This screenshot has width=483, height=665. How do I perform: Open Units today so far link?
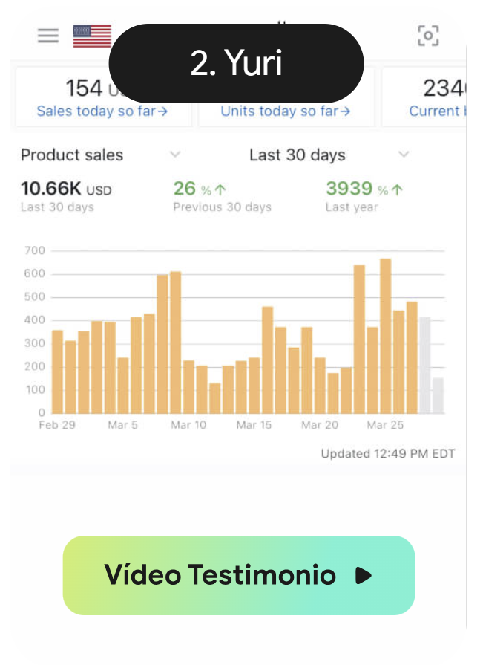coord(286,111)
